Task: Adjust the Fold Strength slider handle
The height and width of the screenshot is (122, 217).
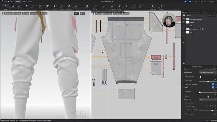Action: click(201, 77)
